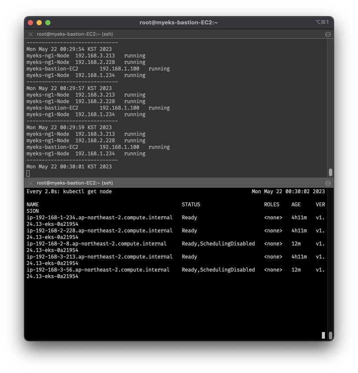Screen dimensions: 358x373
Task: Click Ready,SchedulingDisabled status of ip-192-168-3-56
Action: click(x=218, y=270)
